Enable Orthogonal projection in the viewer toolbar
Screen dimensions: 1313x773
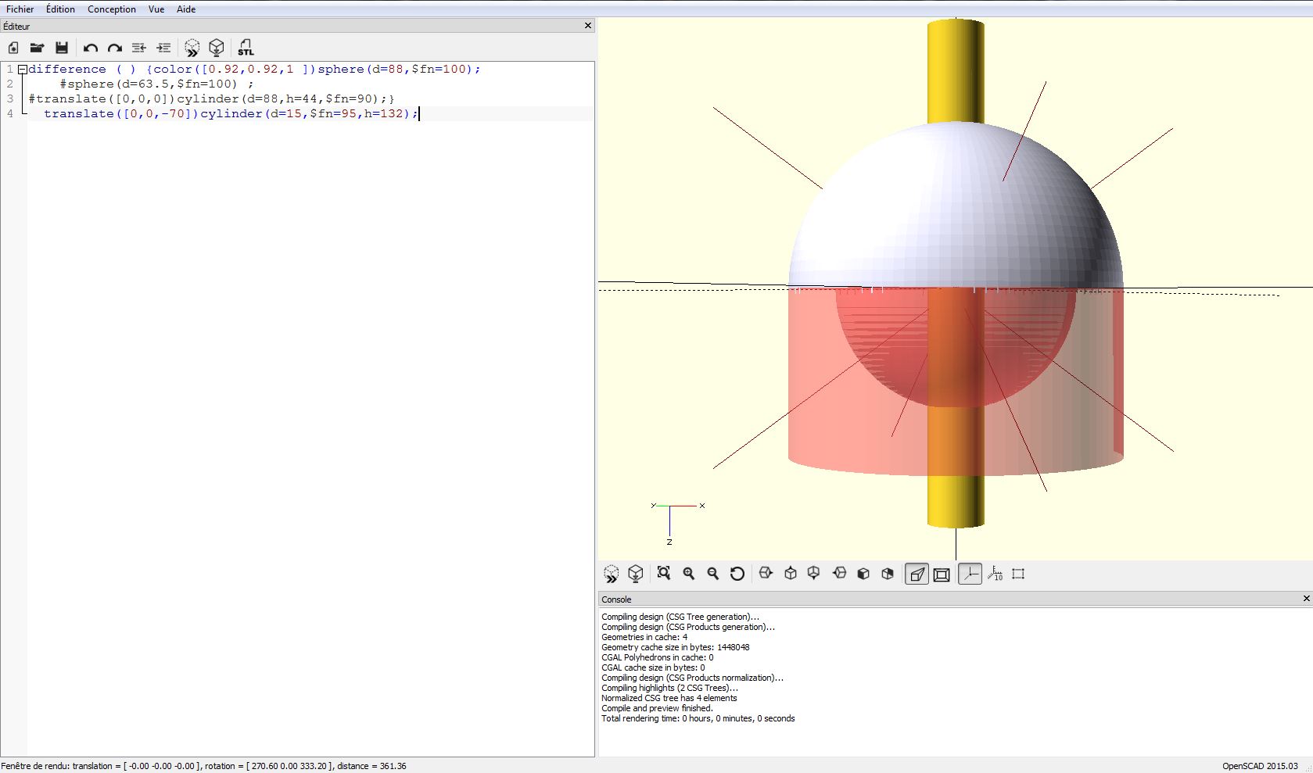942,574
